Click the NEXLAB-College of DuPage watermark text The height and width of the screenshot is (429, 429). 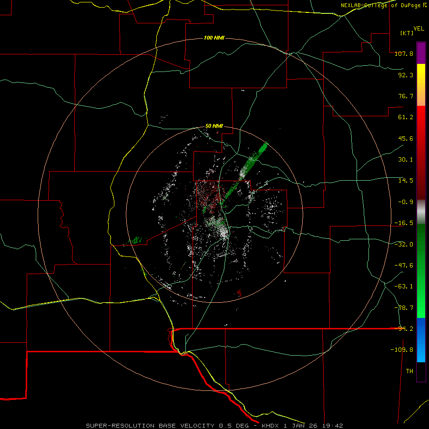[384, 5]
